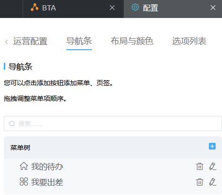Click the left arrow before 运营配置
Viewport: 222px width, 195px height.
7,42
